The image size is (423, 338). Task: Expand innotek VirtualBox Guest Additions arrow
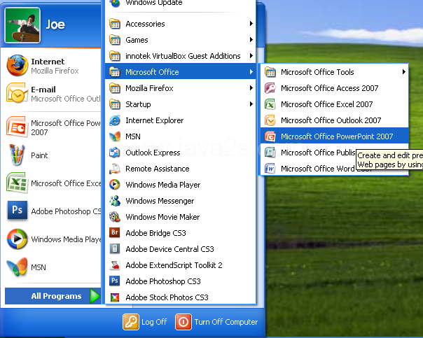[x=251, y=55]
